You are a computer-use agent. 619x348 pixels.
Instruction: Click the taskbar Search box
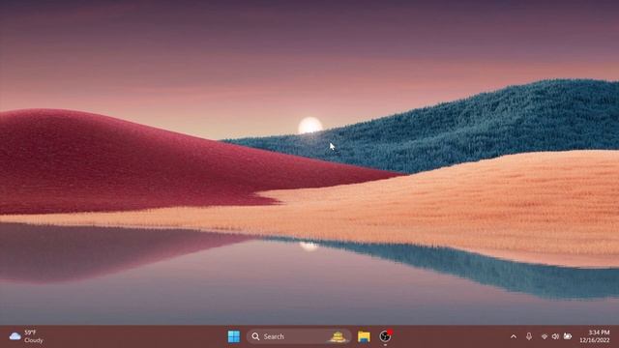pos(299,336)
